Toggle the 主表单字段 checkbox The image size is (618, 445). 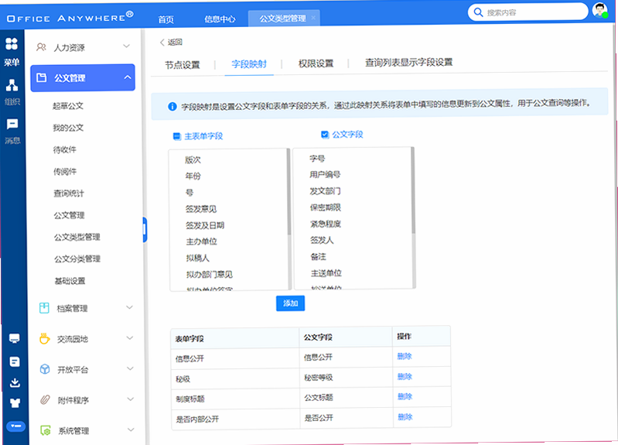pos(177,136)
